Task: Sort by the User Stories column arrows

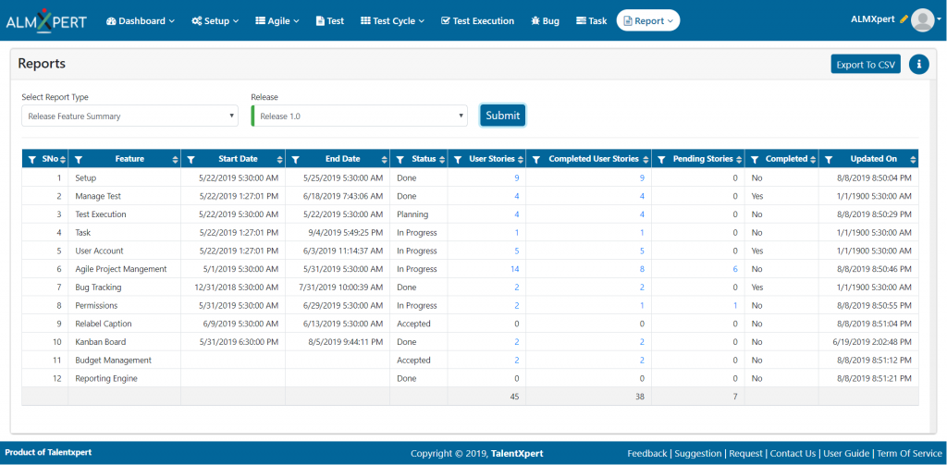Action: tap(520, 159)
